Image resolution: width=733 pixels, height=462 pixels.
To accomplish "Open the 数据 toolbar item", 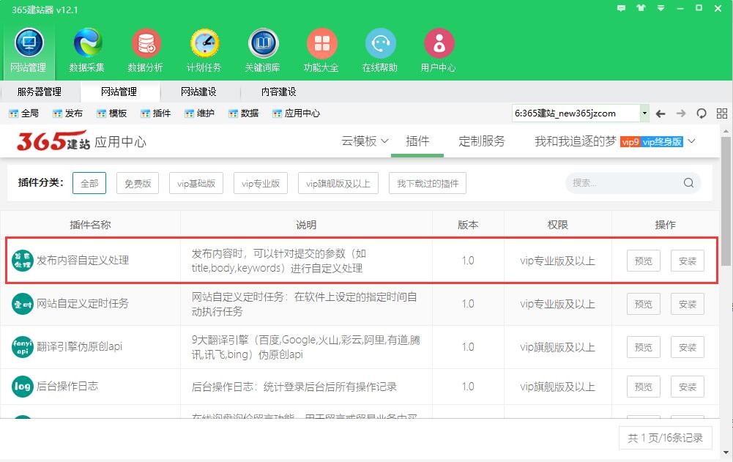I will click(244, 113).
